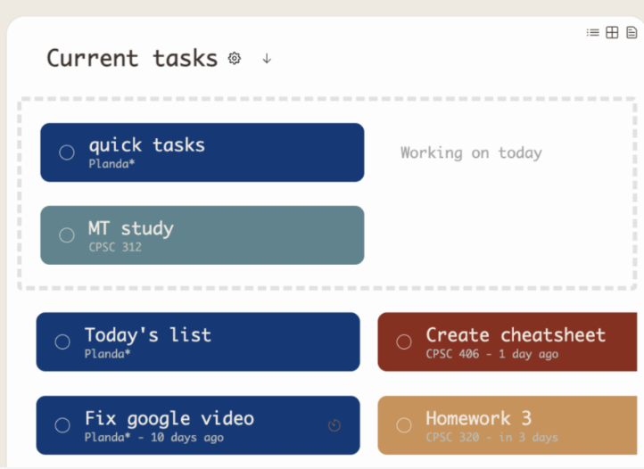The image size is (644, 469).
Task: Mark quick tasks as complete
Action: (x=67, y=152)
